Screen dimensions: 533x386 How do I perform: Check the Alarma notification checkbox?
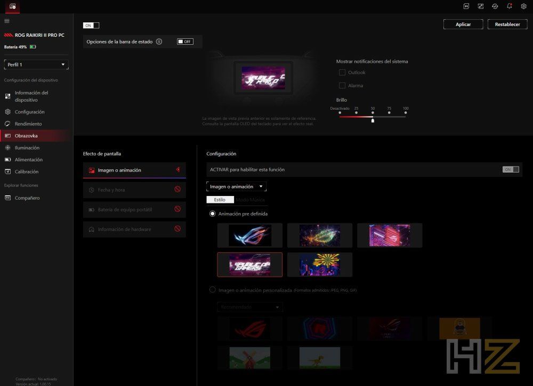tap(342, 86)
